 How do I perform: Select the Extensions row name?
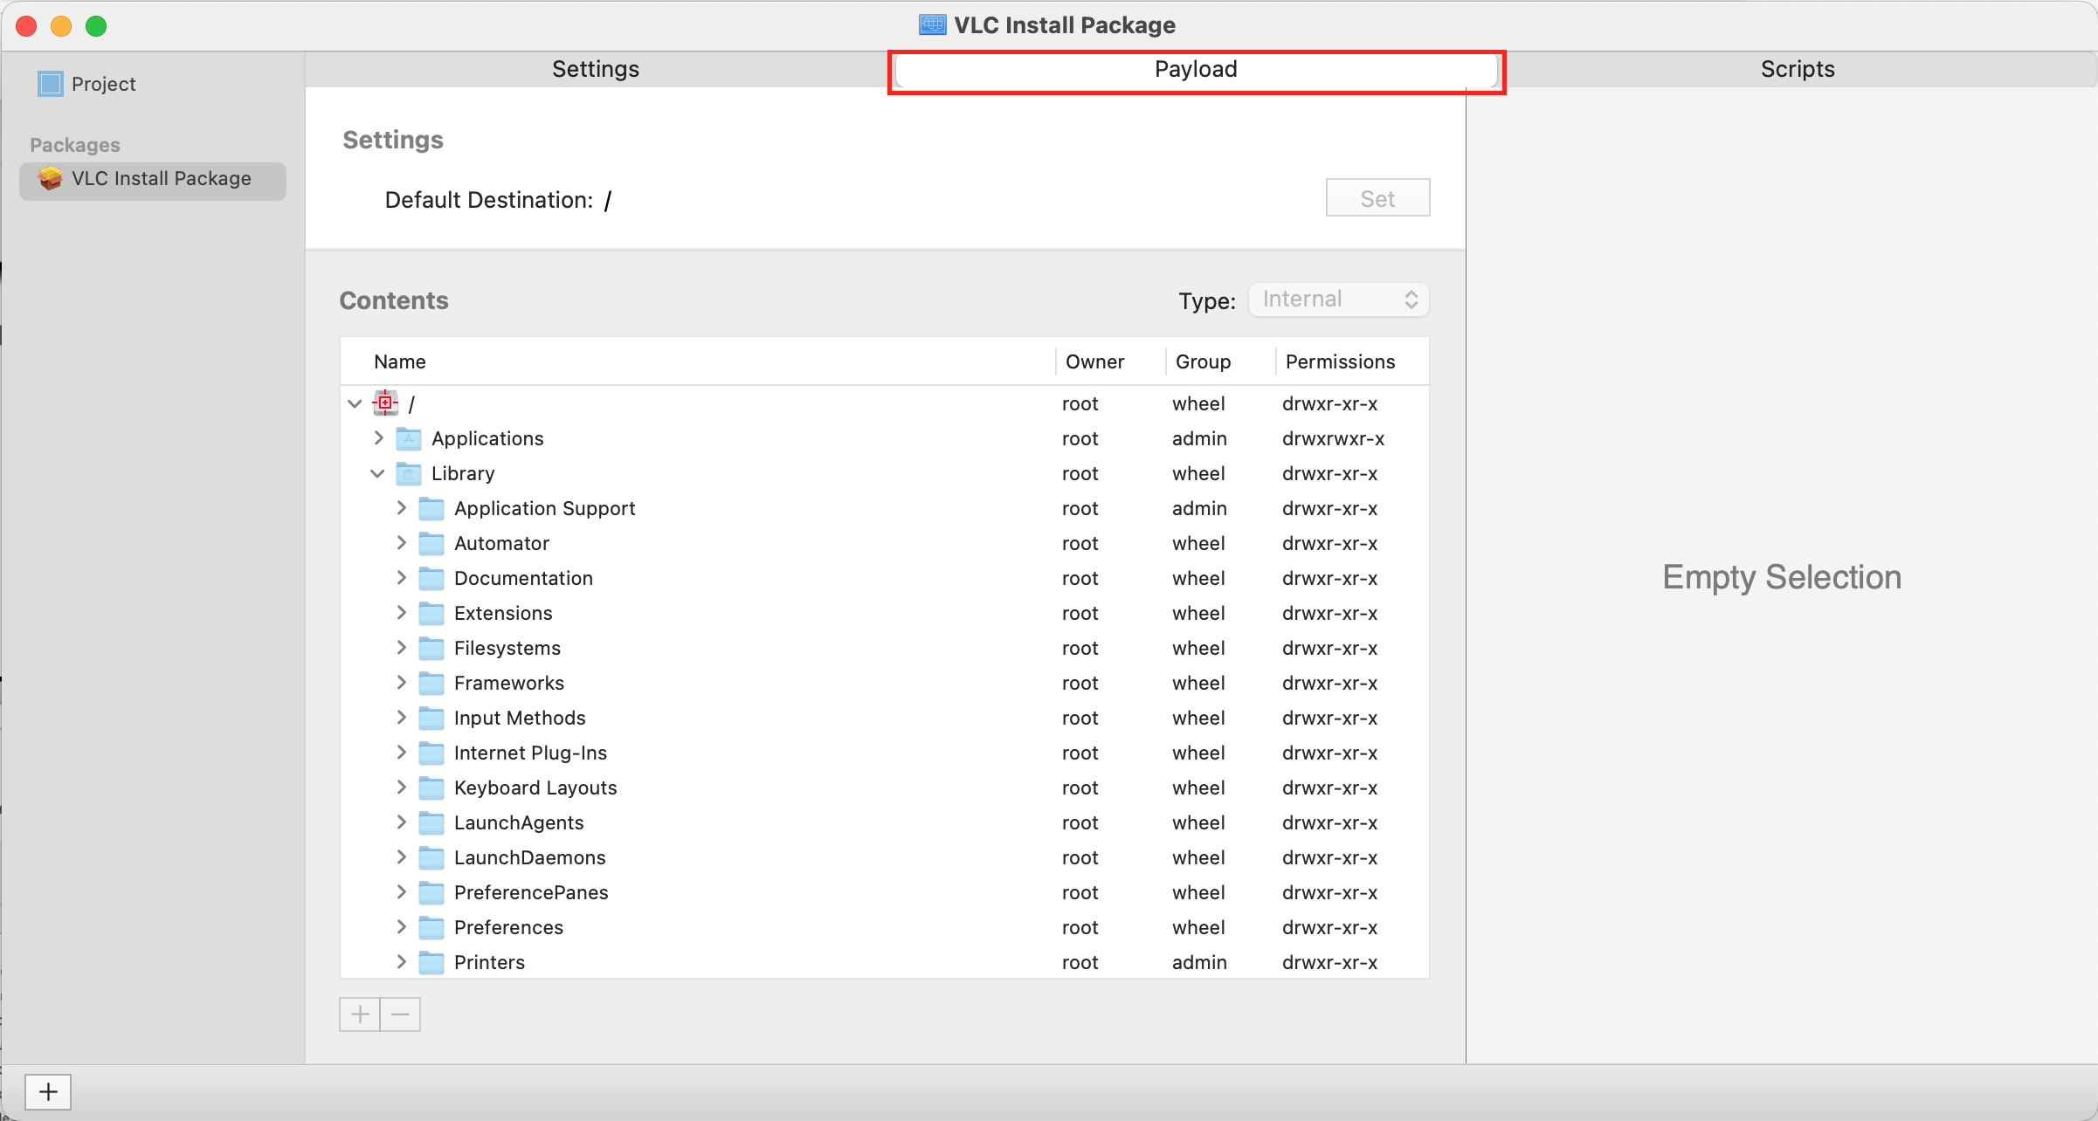[503, 613]
